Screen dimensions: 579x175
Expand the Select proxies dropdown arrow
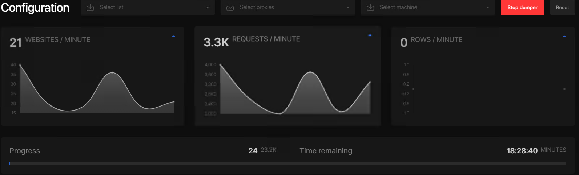tap(348, 7)
